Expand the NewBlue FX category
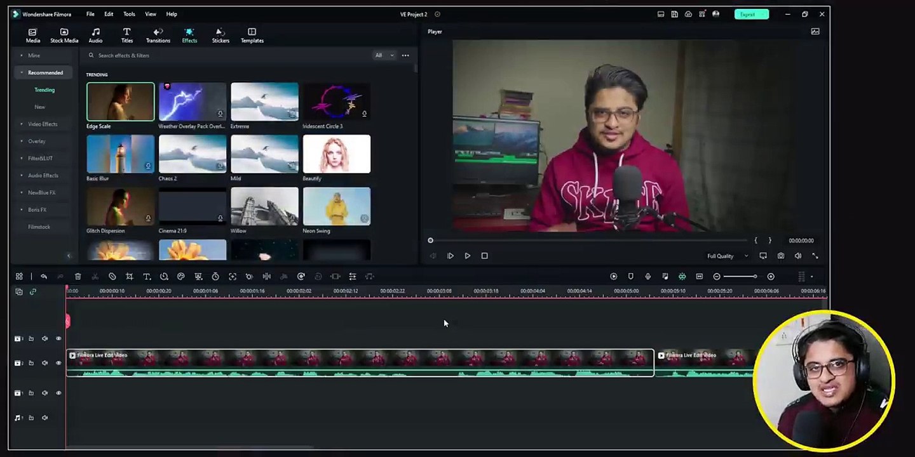Screen dimensions: 915x457 43,192
